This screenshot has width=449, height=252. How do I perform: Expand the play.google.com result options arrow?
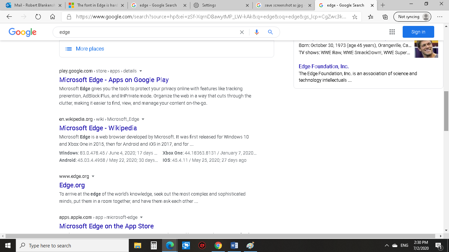click(x=141, y=71)
